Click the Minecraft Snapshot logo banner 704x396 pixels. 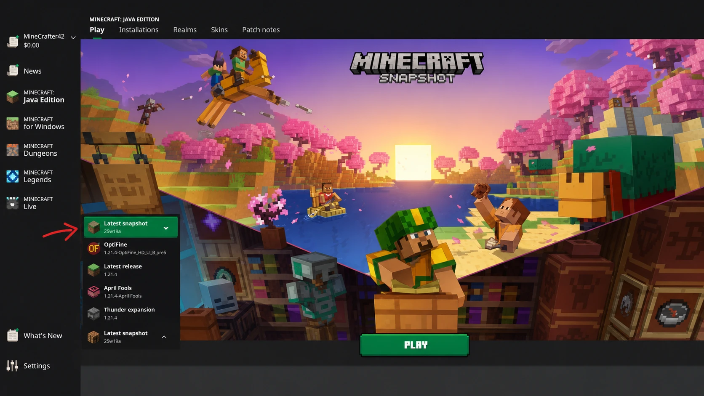click(417, 68)
